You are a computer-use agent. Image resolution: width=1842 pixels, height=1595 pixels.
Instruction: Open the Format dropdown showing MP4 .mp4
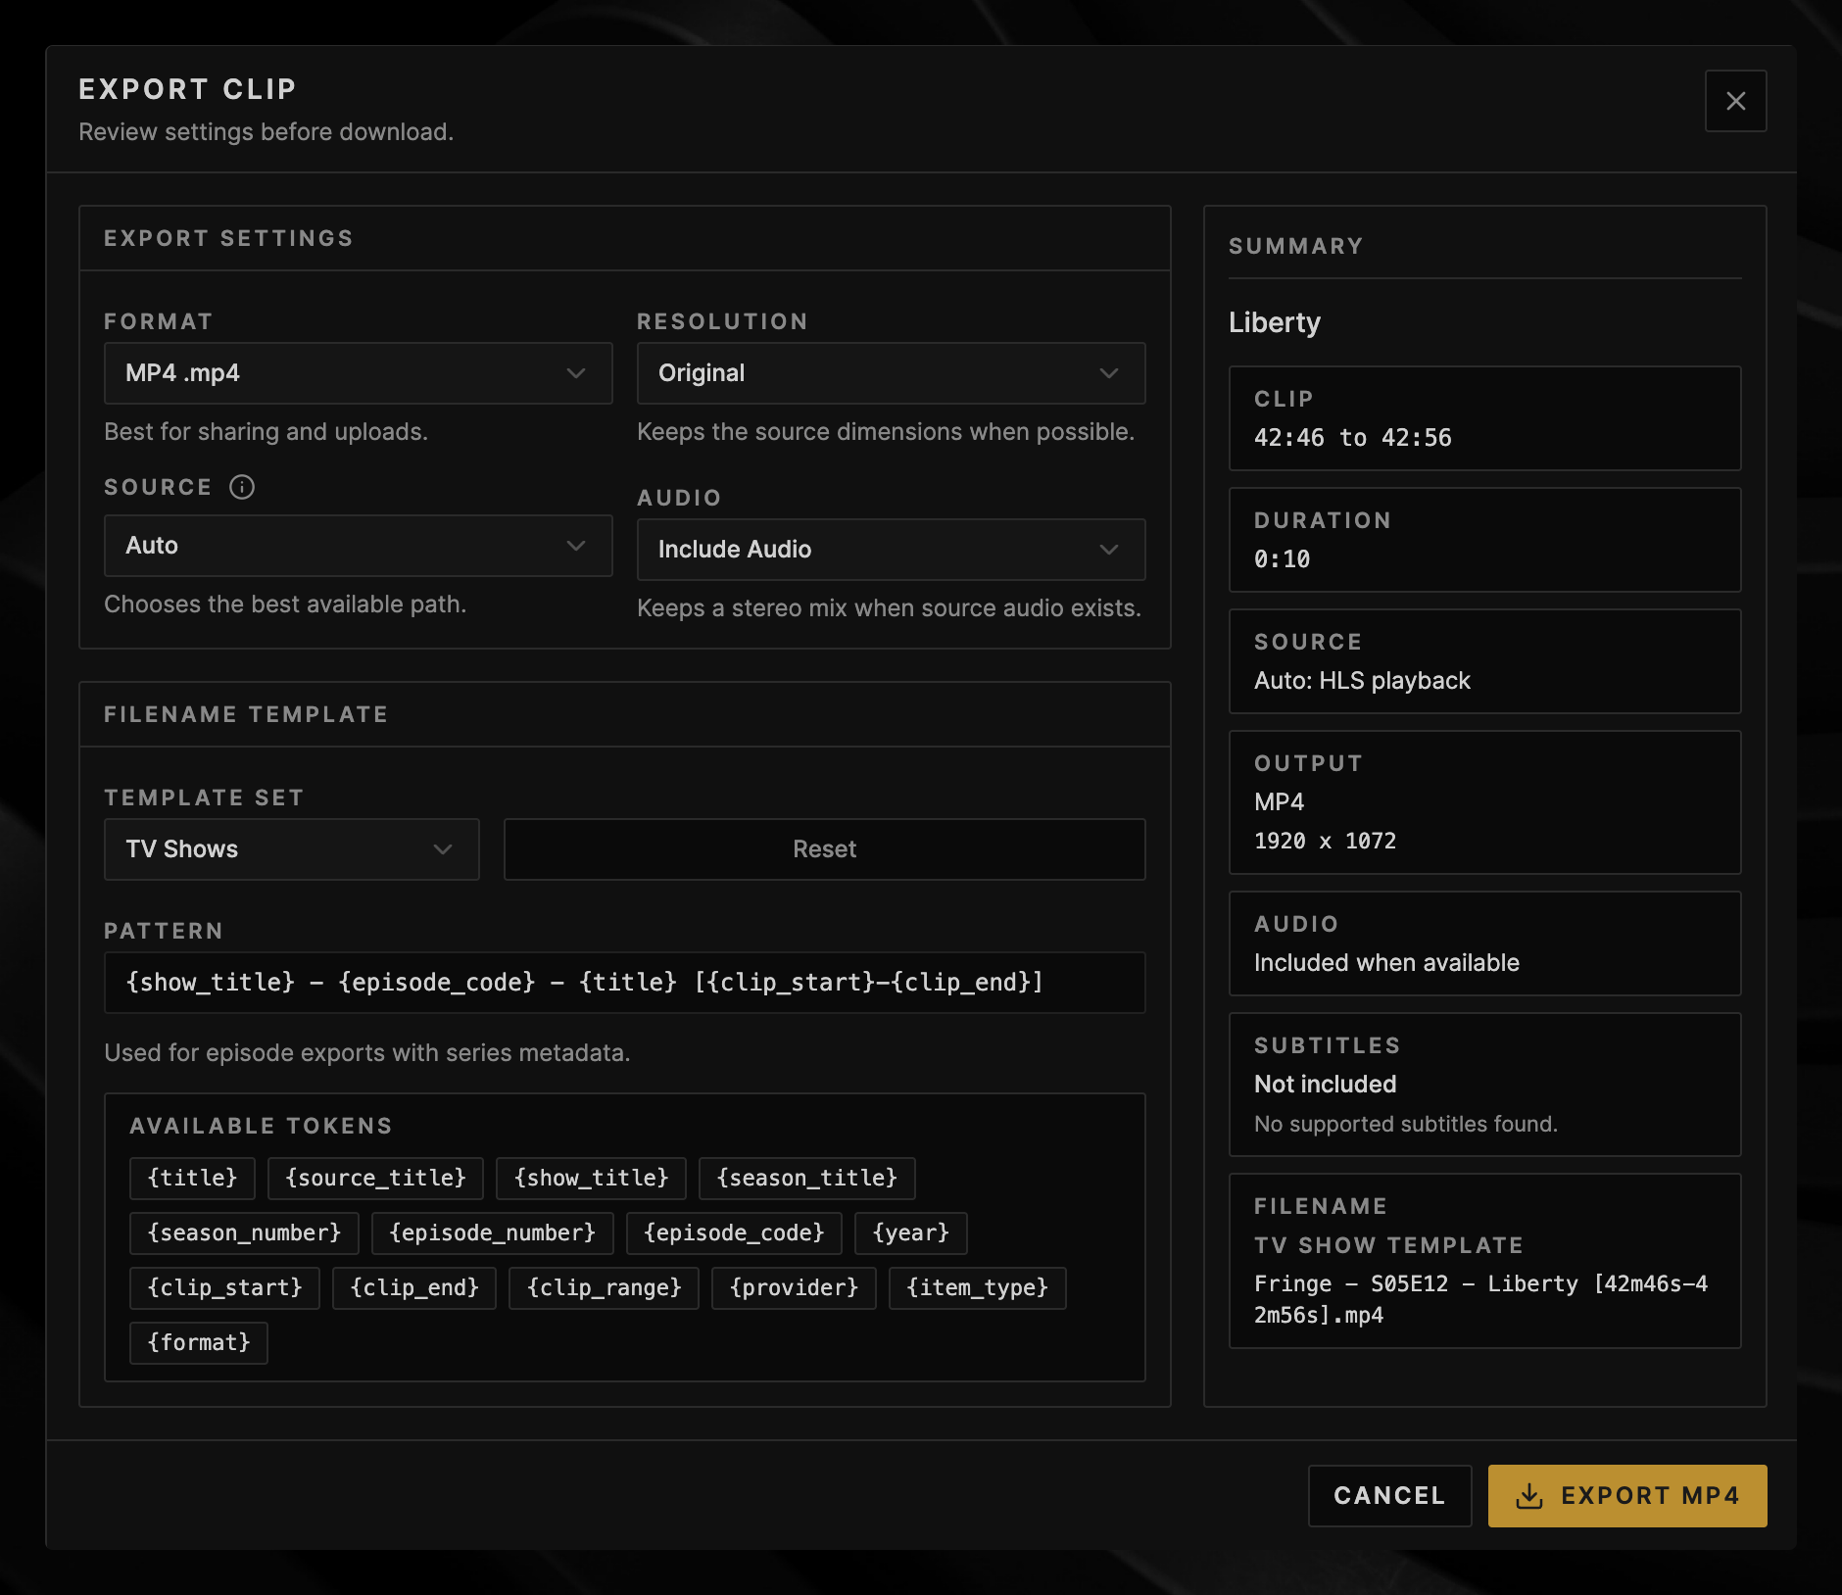(358, 373)
